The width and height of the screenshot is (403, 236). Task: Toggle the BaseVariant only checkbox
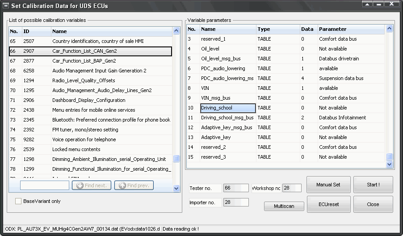(x=18, y=201)
